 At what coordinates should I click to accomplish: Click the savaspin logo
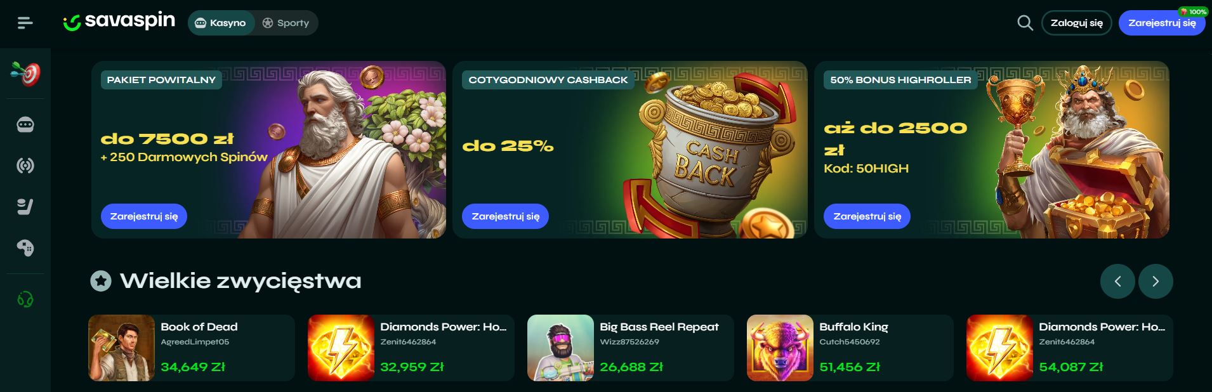(119, 22)
